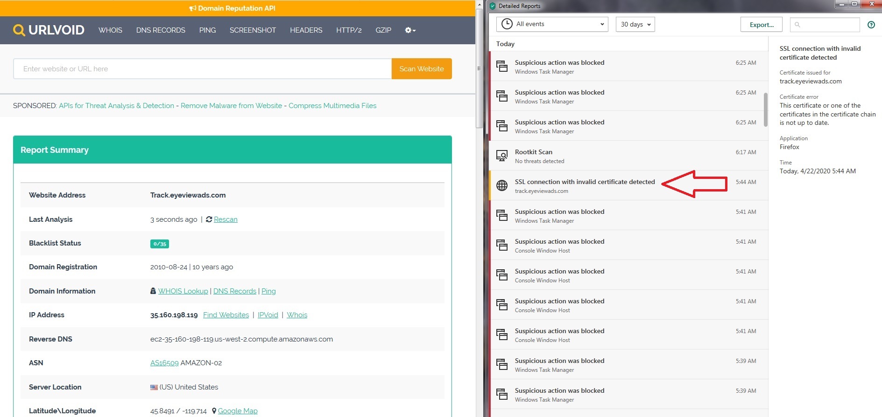Image resolution: width=882 pixels, height=417 pixels.
Task: Click the Rescan refresh icon
Action: (209, 219)
